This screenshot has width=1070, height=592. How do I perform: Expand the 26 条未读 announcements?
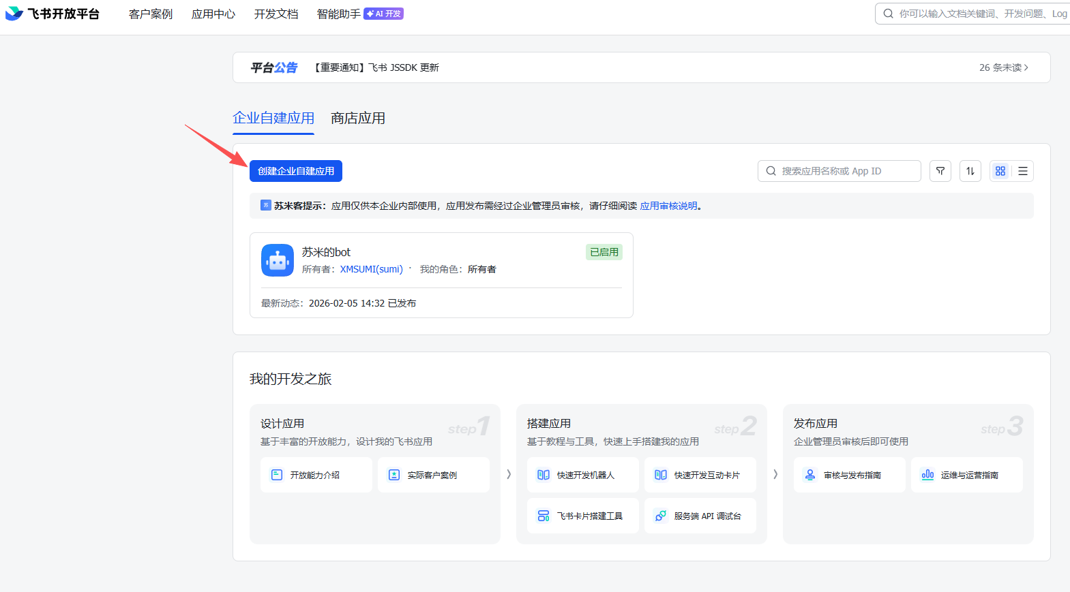pyautogui.click(x=1003, y=67)
